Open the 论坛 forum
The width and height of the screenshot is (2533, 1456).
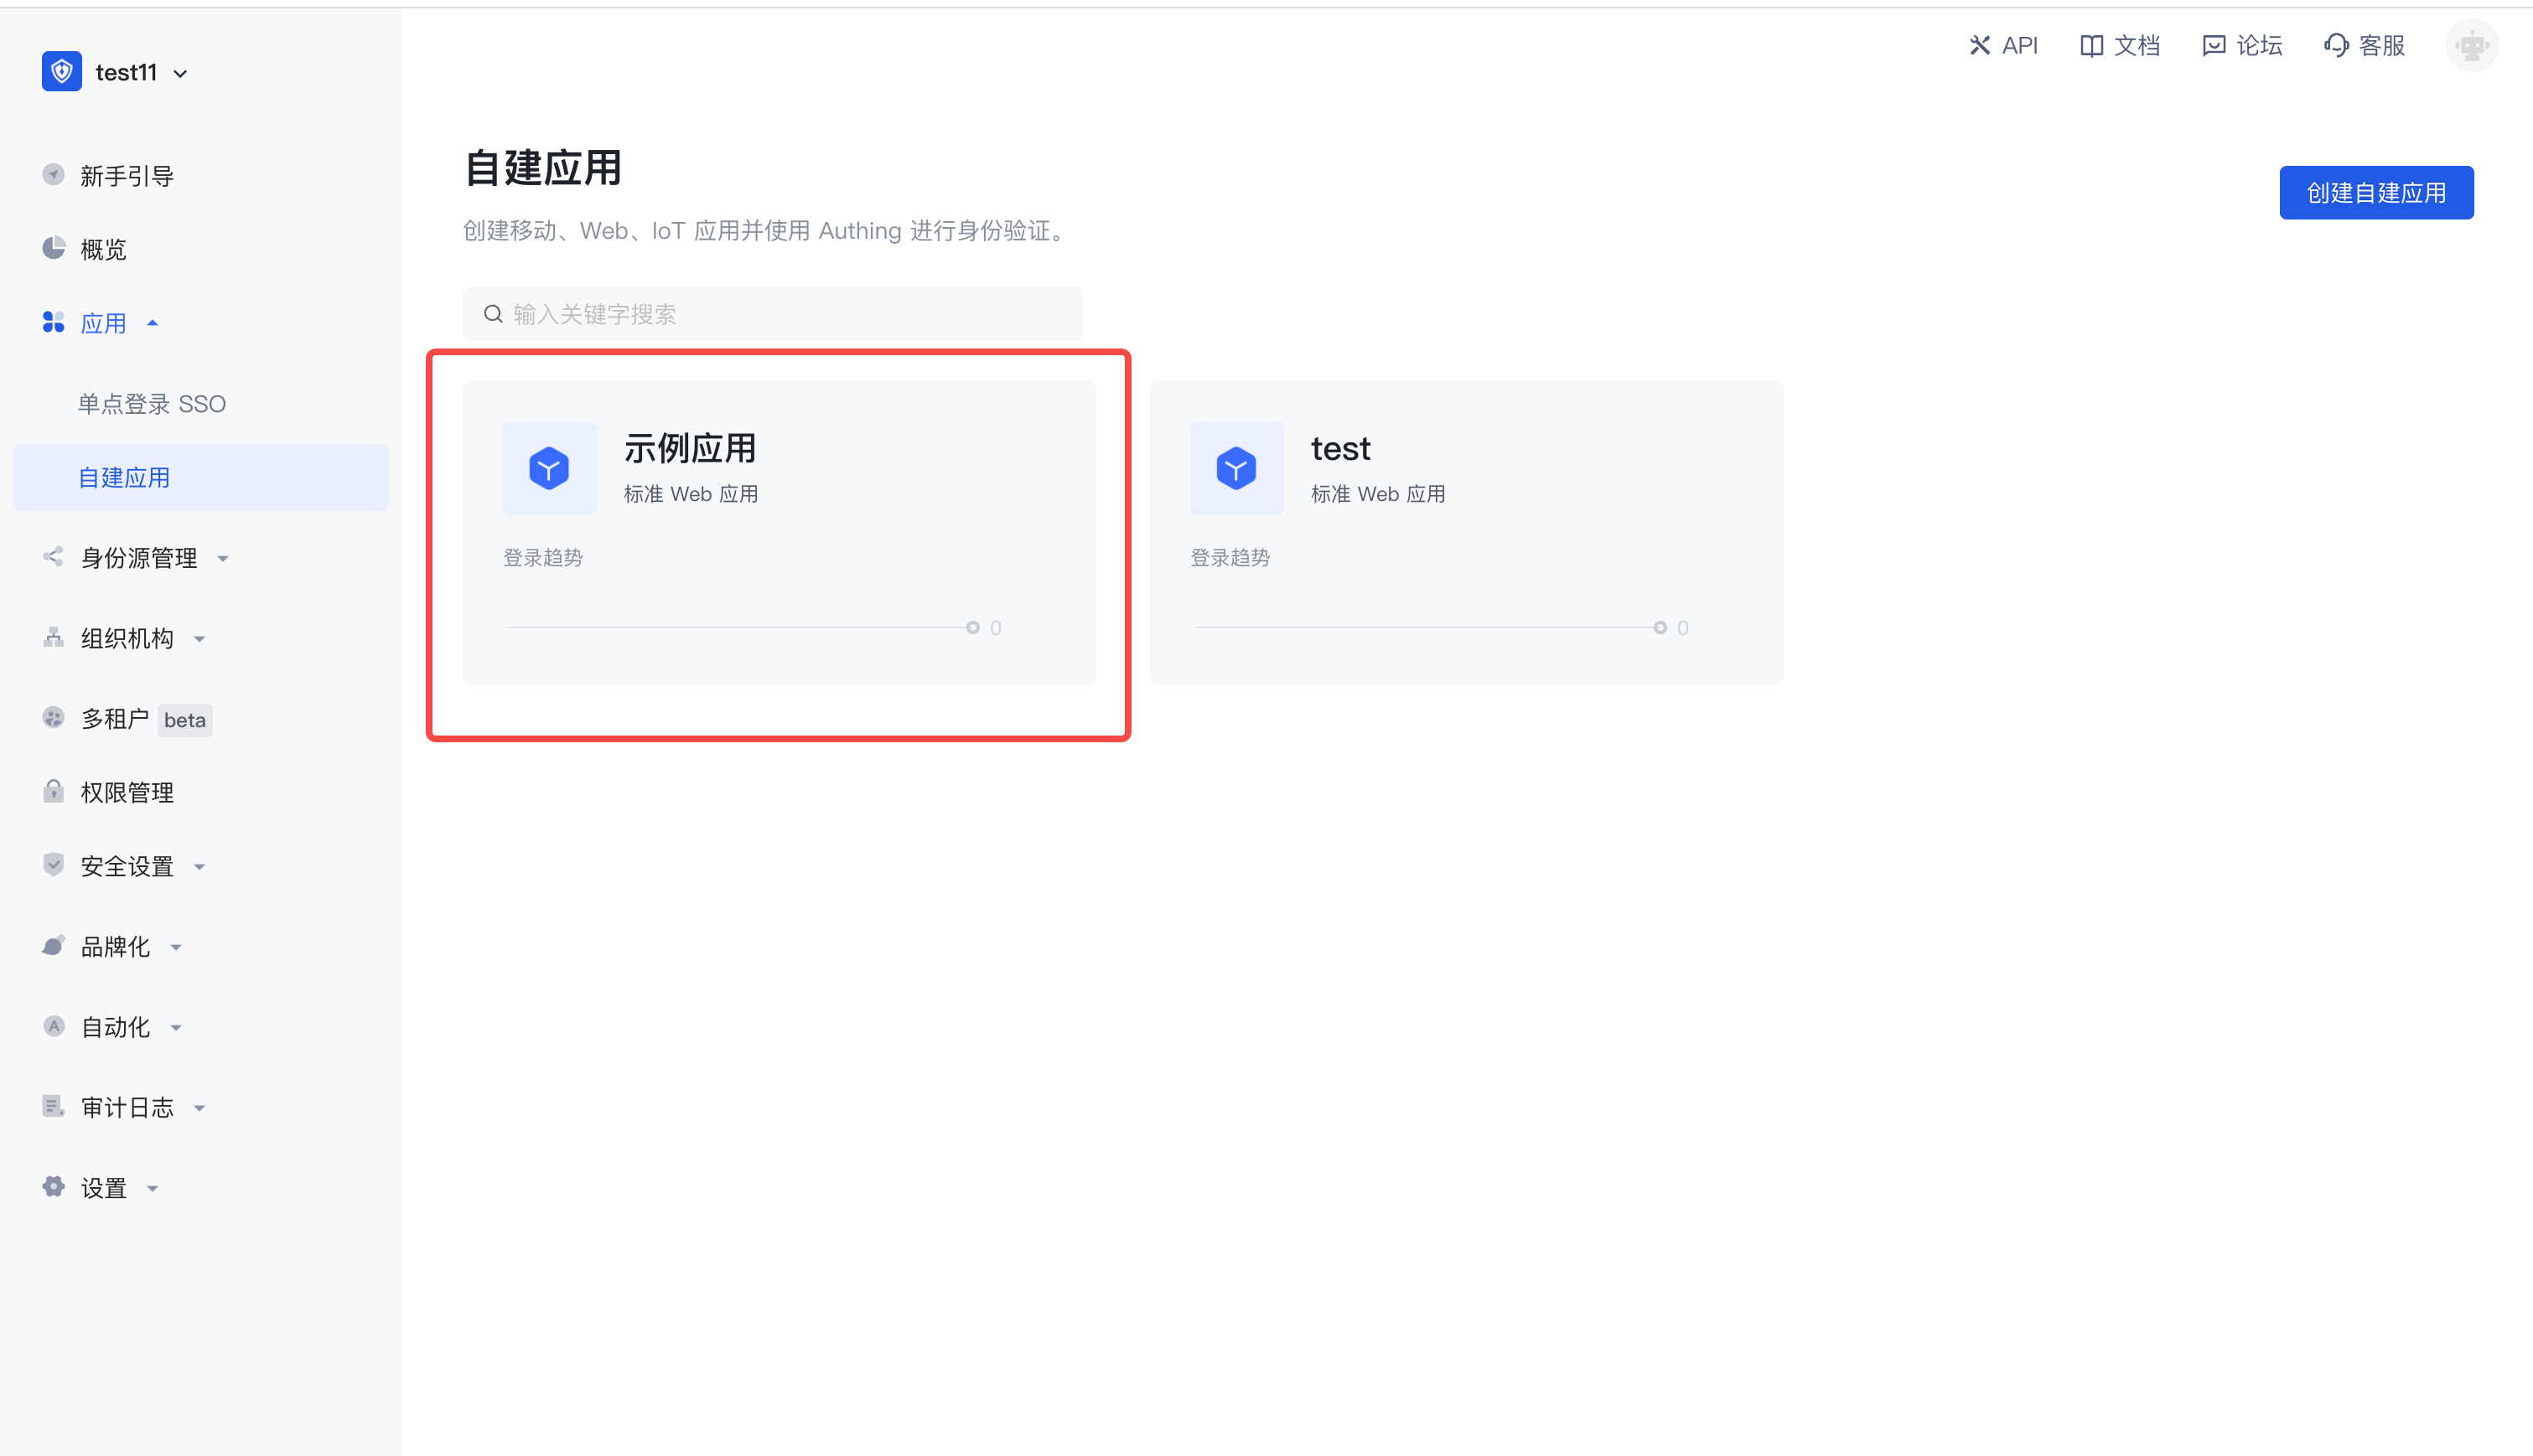2242,45
